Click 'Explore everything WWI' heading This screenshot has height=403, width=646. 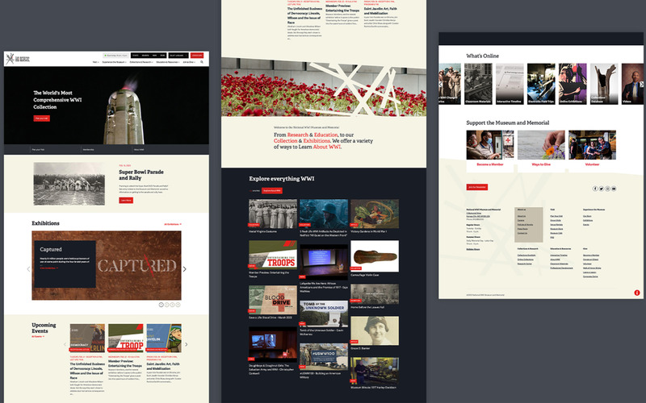point(281,178)
